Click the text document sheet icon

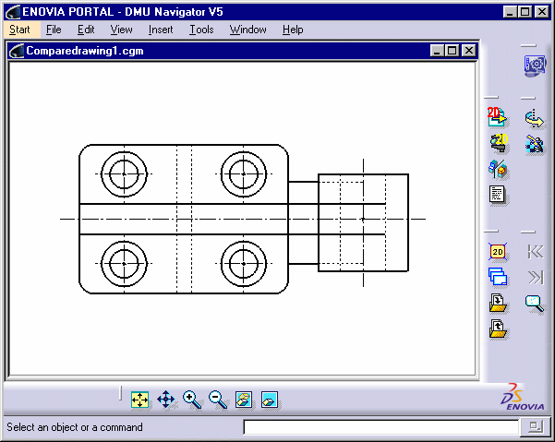tap(498, 195)
